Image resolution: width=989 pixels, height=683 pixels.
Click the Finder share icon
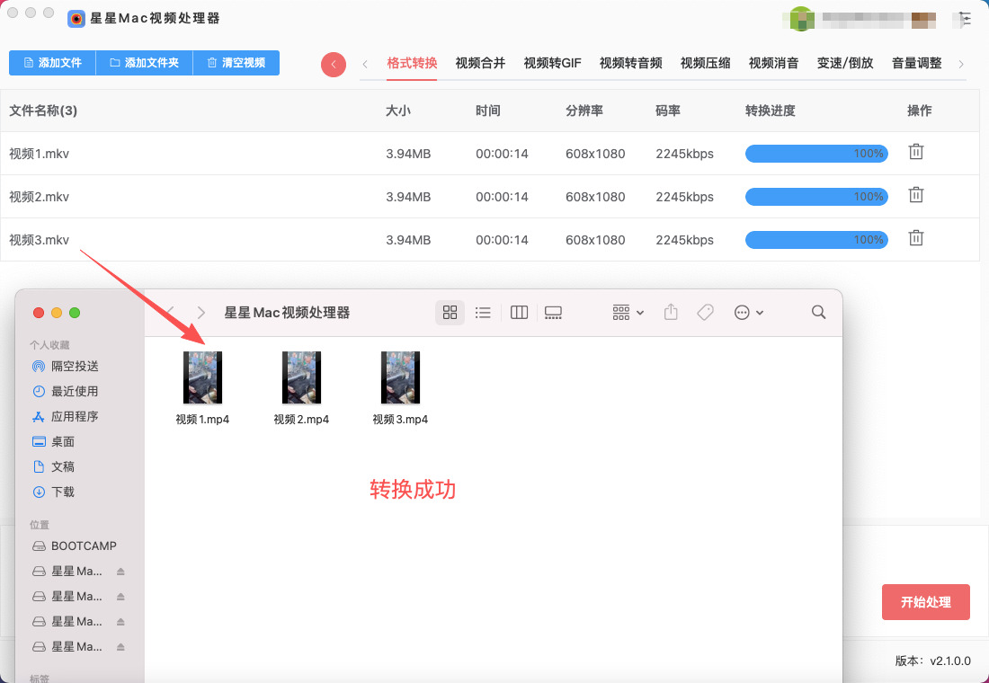(x=671, y=312)
